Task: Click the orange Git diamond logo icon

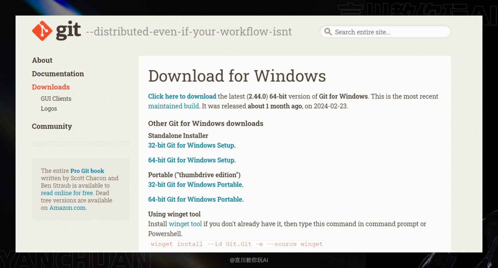Action: 42,31
